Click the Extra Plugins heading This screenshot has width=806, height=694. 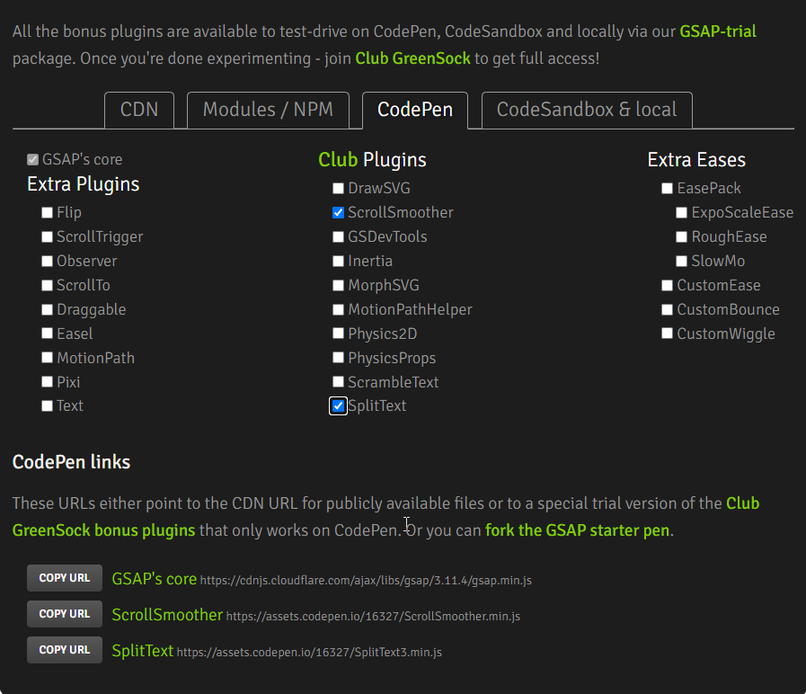click(84, 184)
